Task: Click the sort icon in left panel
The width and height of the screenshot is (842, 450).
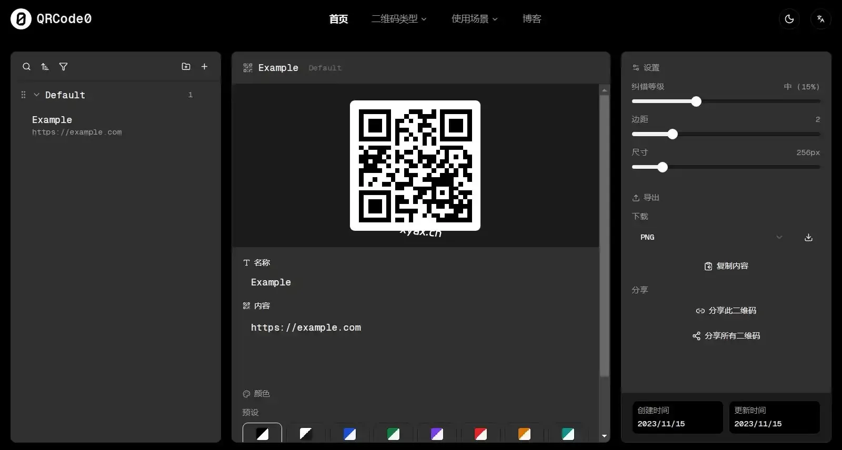Action: point(45,67)
